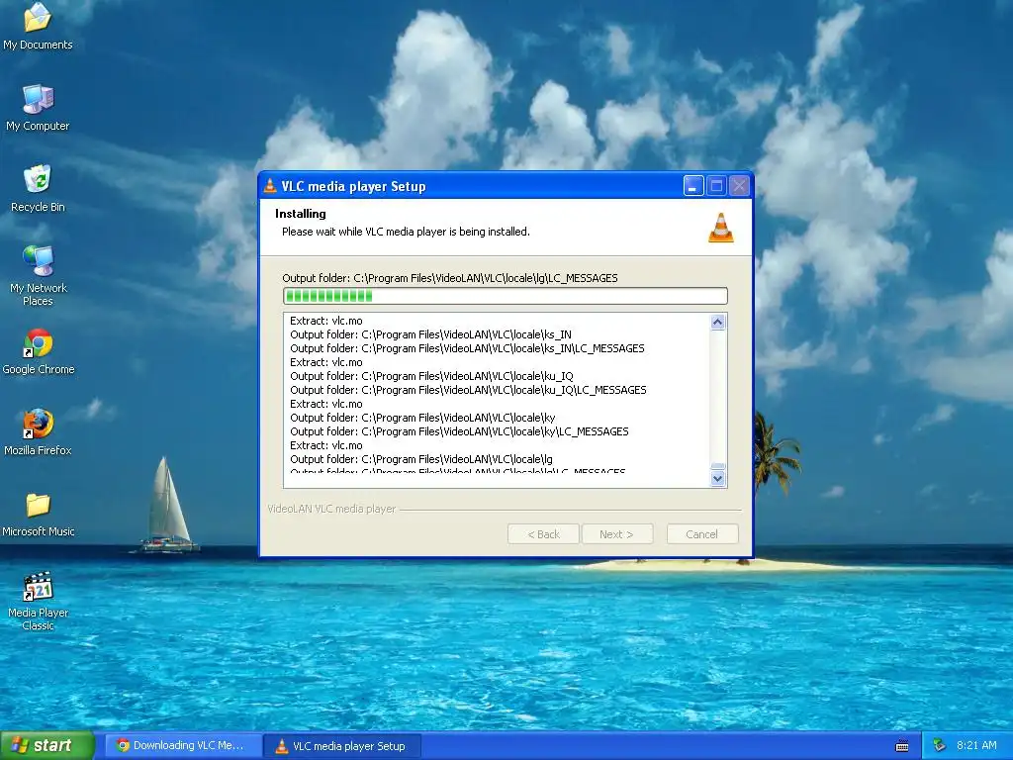1013x760 pixels.
Task: Minimize the VLC Setup window
Action: (x=693, y=186)
